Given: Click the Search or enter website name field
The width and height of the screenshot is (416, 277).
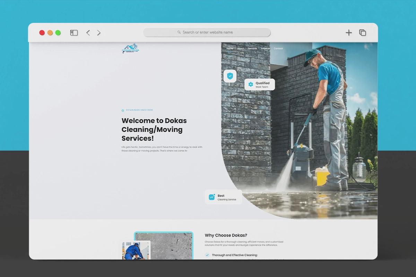Looking at the screenshot, I should click(x=207, y=32).
